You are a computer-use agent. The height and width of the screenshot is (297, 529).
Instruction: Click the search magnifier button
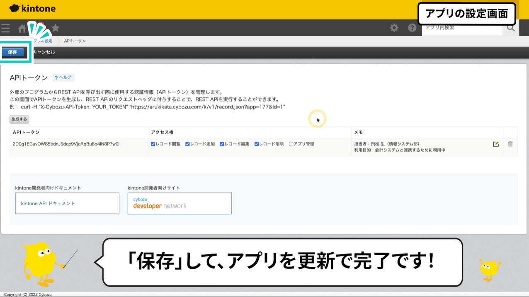511,28
